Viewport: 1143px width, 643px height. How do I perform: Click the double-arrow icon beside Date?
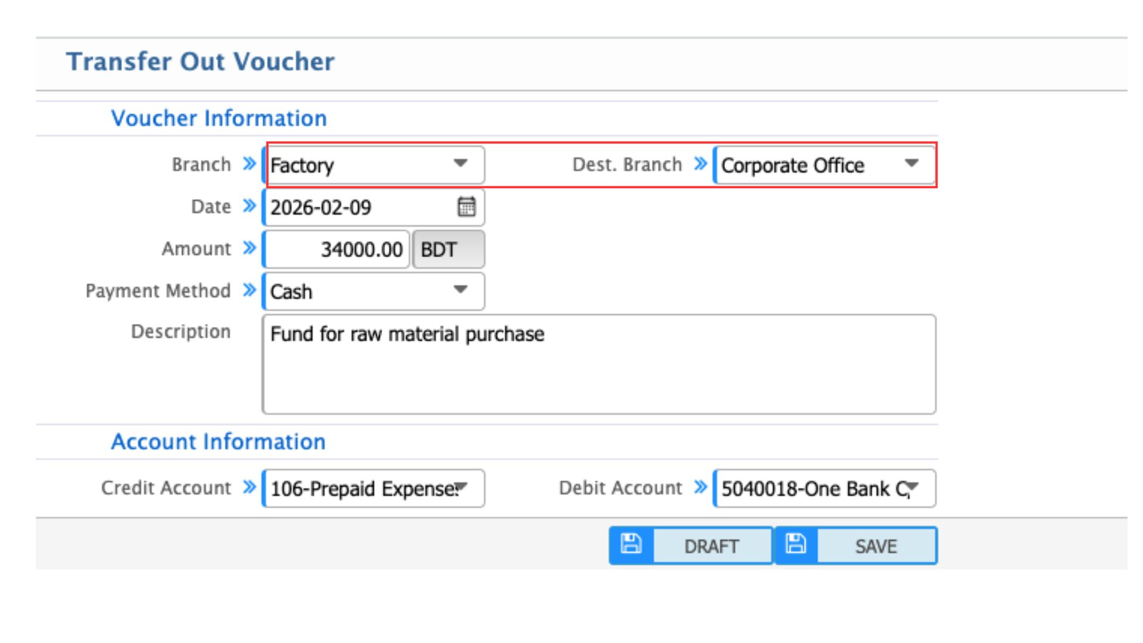point(249,206)
